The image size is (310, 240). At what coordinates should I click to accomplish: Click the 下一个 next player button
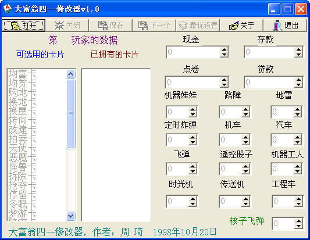coord(154,26)
